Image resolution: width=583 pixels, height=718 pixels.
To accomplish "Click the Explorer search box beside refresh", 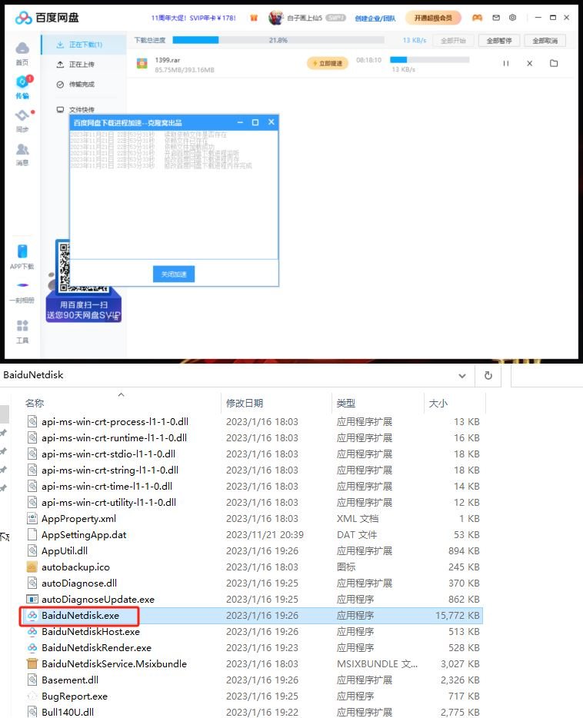I will 546,376.
